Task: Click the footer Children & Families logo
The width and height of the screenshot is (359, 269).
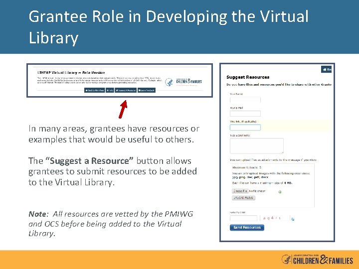Action: (317, 260)
